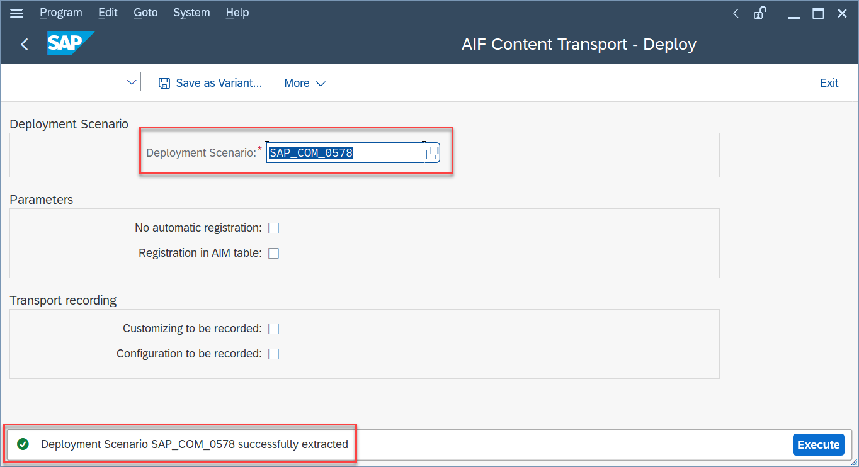
Task: Expand the More menu
Action: [x=304, y=82]
